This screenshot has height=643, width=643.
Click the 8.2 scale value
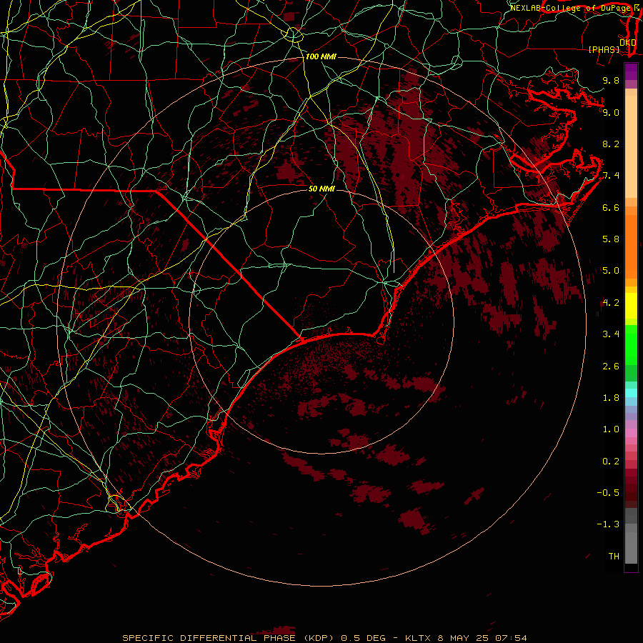click(611, 144)
